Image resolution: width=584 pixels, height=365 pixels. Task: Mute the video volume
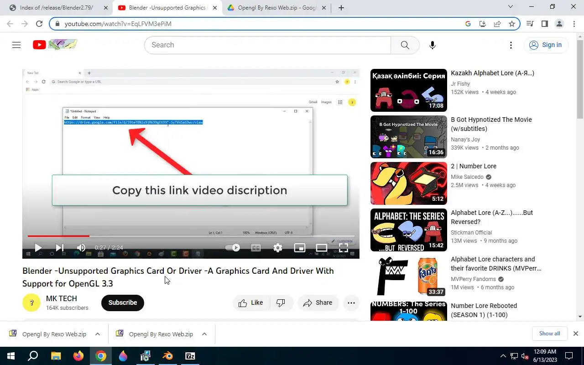81,248
